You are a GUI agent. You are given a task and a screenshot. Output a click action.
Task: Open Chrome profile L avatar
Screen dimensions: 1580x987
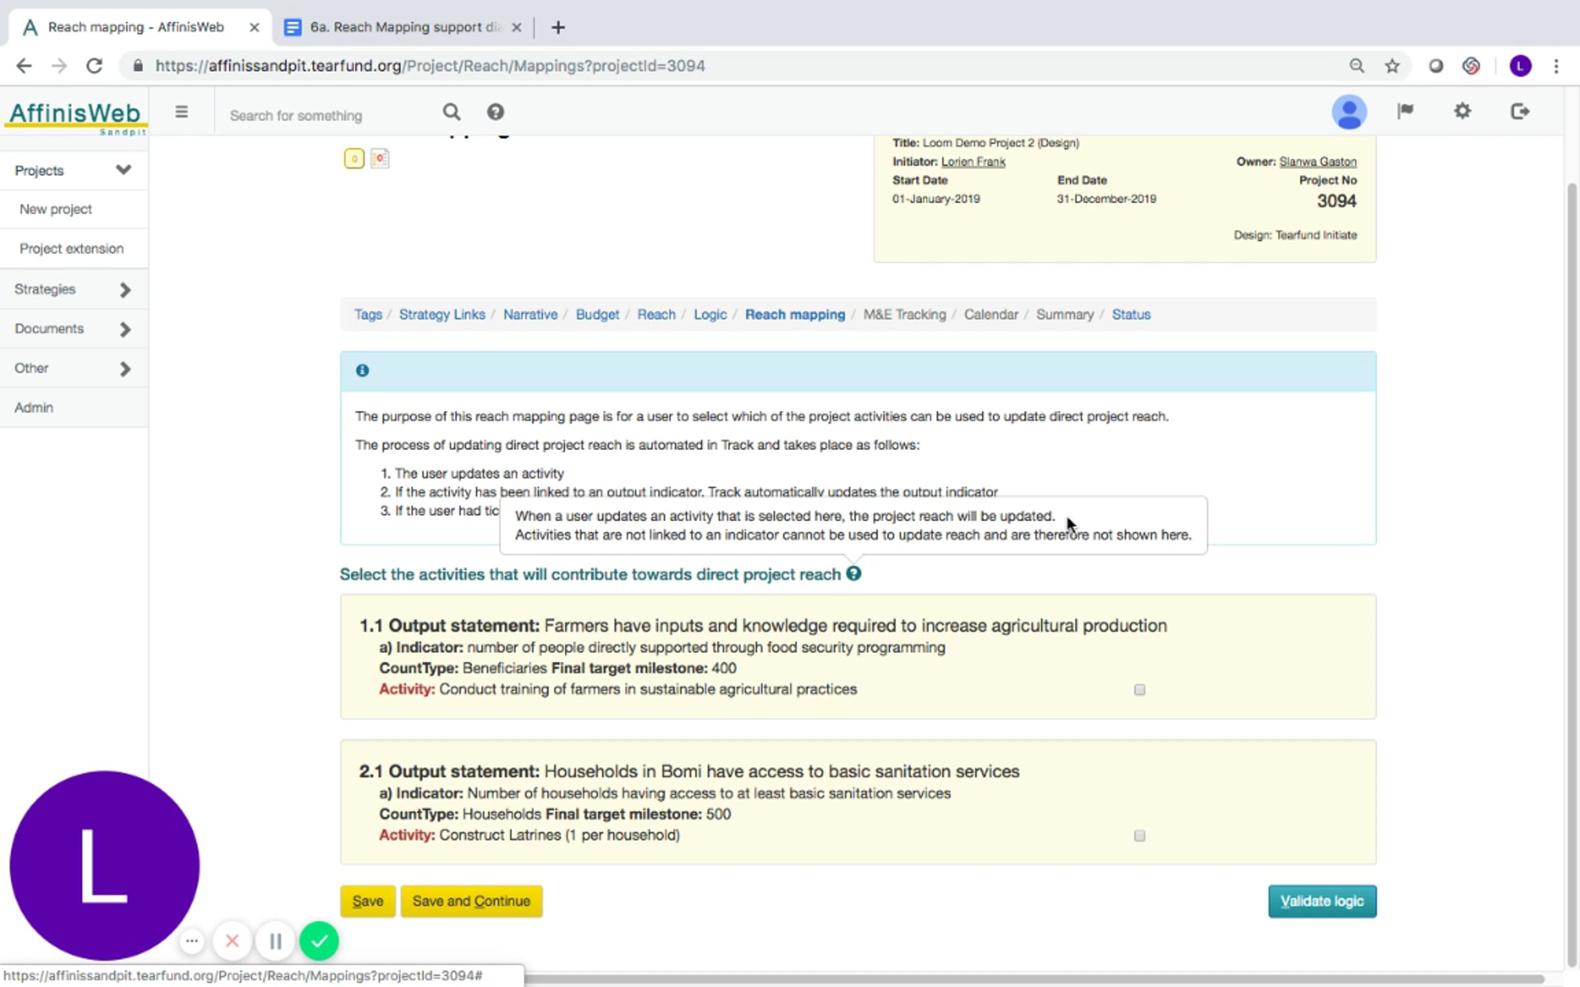point(1520,66)
